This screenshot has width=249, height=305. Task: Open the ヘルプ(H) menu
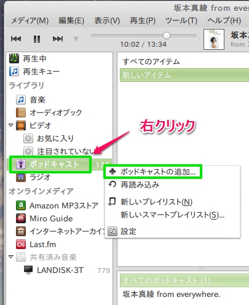click(224, 20)
